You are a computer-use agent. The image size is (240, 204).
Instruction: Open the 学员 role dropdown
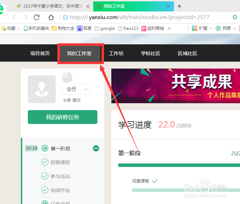tap(77, 89)
